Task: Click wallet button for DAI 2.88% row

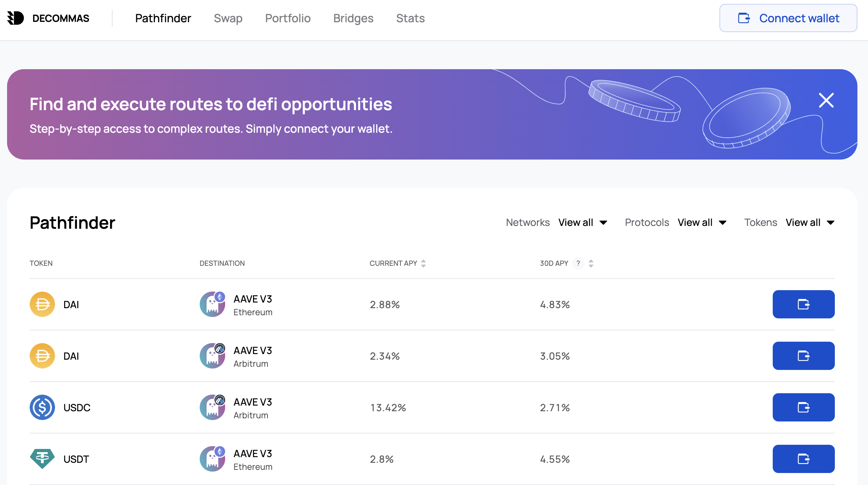Action: tap(803, 304)
